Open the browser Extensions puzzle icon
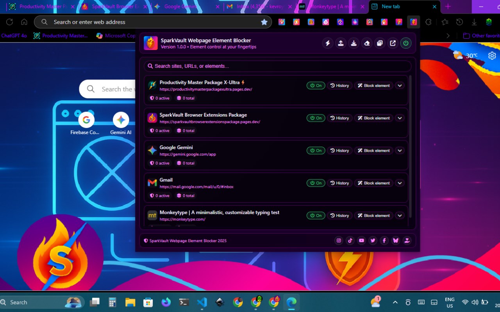 pyautogui.click(x=429, y=22)
